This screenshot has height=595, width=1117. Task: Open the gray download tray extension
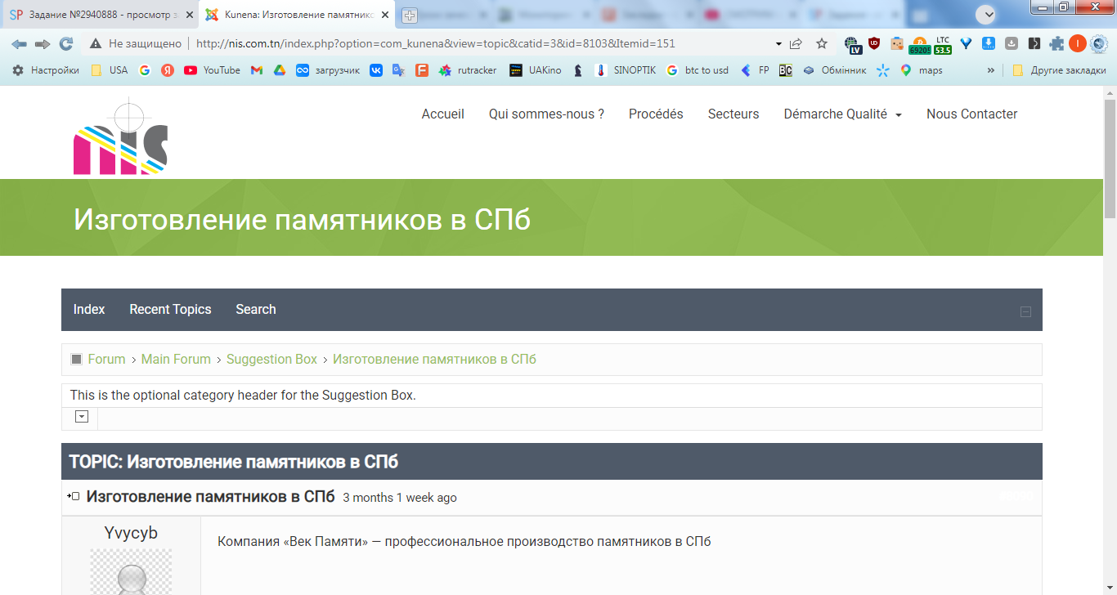1012,43
